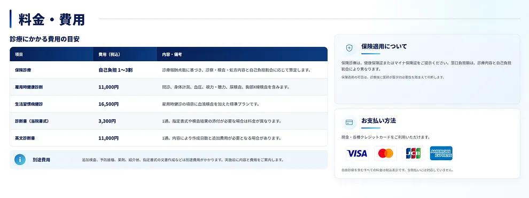Image resolution: width=529 pixels, height=198 pixels.
Task: Click the 診療にかかる費用の目安 subheading
Action: pos(44,39)
